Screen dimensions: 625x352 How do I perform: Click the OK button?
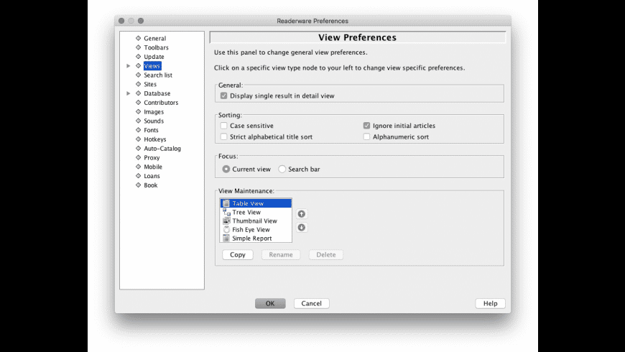point(270,303)
